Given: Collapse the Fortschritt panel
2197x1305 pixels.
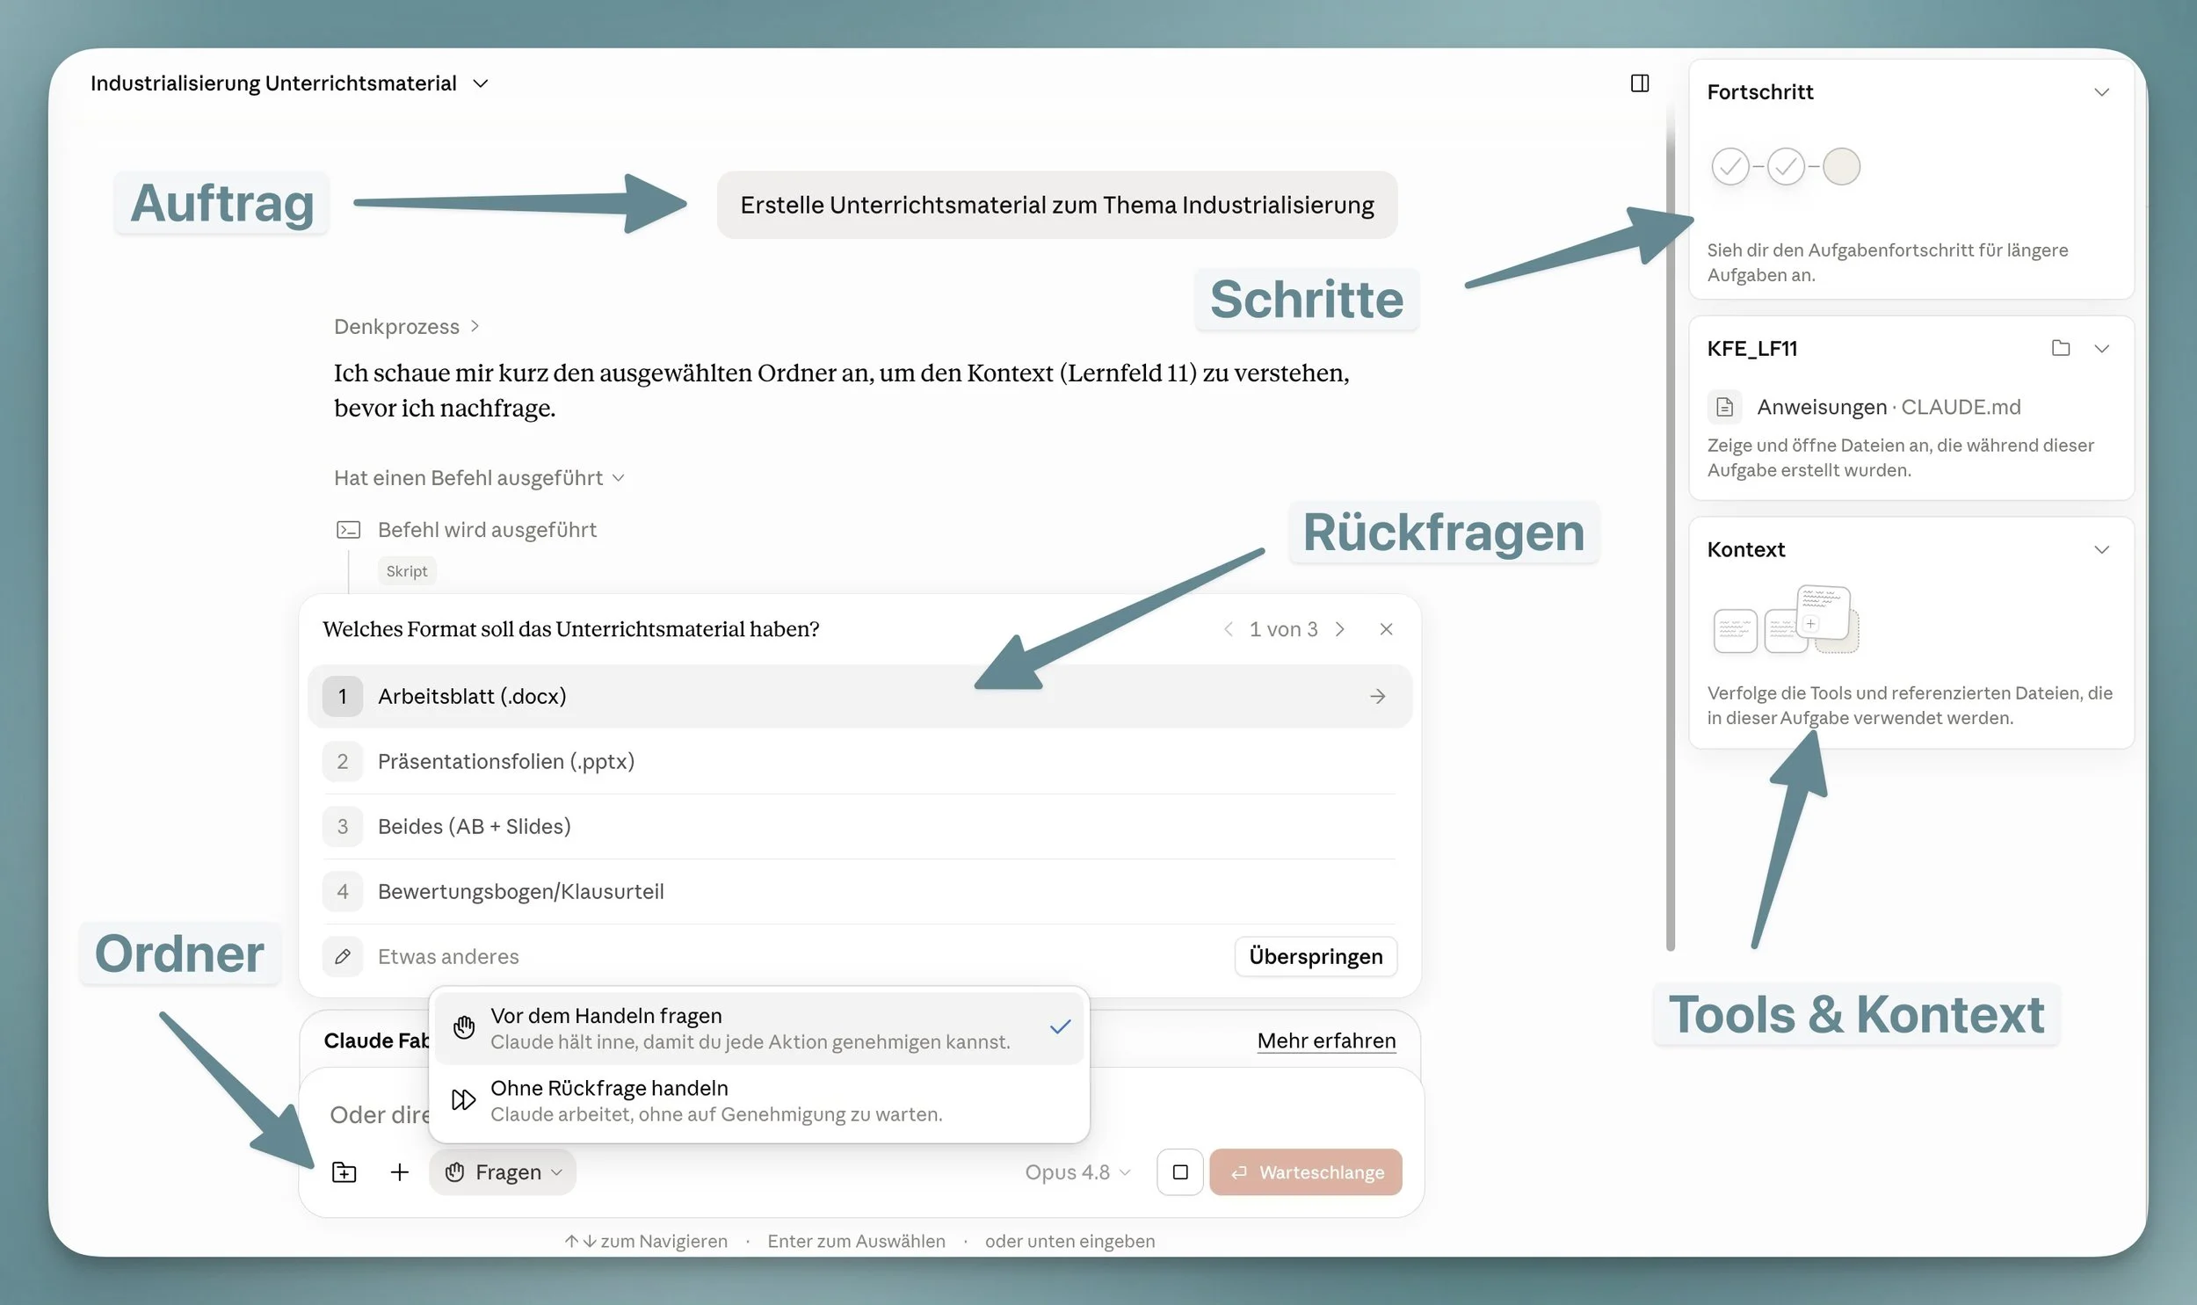Looking at the screenshot, I should pyautogui.click(x=2102, y=92).
